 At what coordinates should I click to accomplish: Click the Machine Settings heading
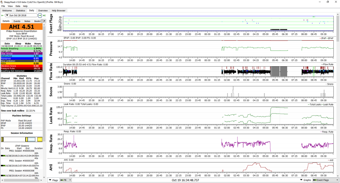[22, 116]
